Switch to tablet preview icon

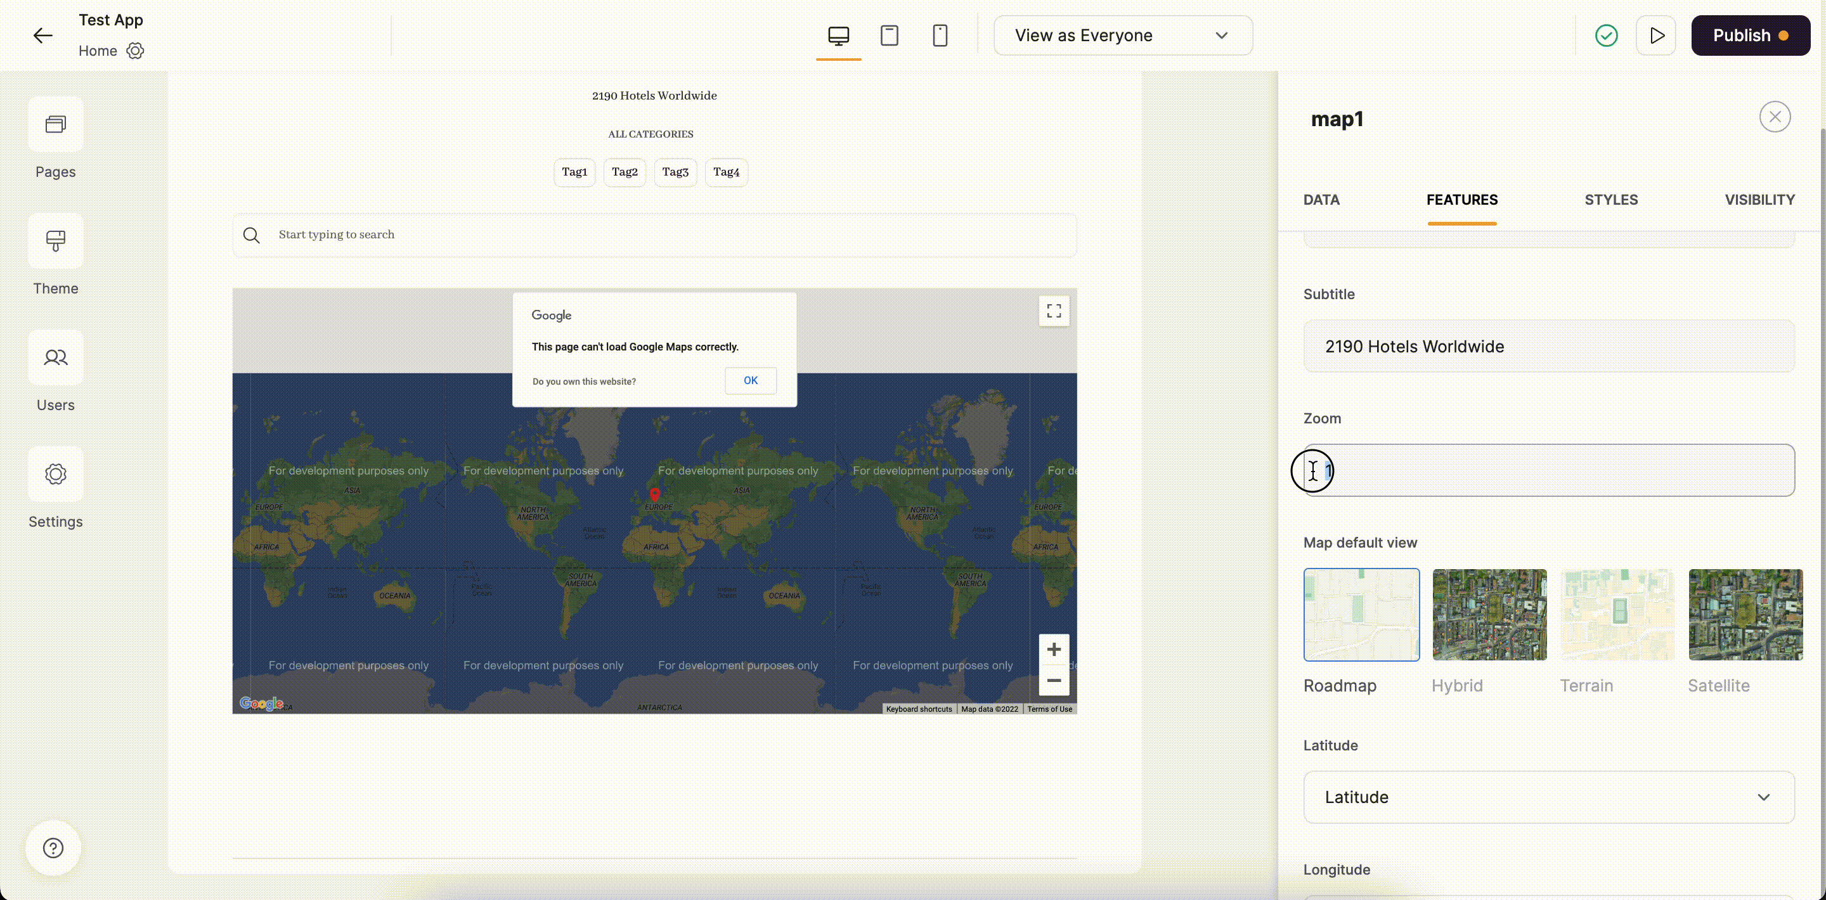tap(889, 35)
